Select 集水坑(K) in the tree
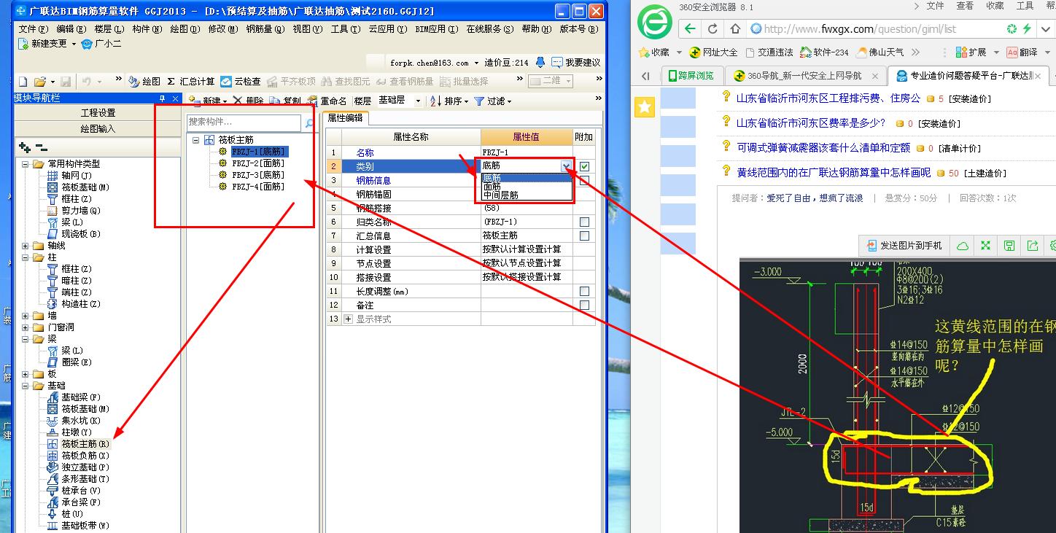 (74, 421)
